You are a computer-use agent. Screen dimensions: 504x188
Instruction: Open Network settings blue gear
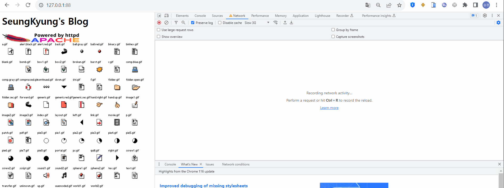[498, 23]
